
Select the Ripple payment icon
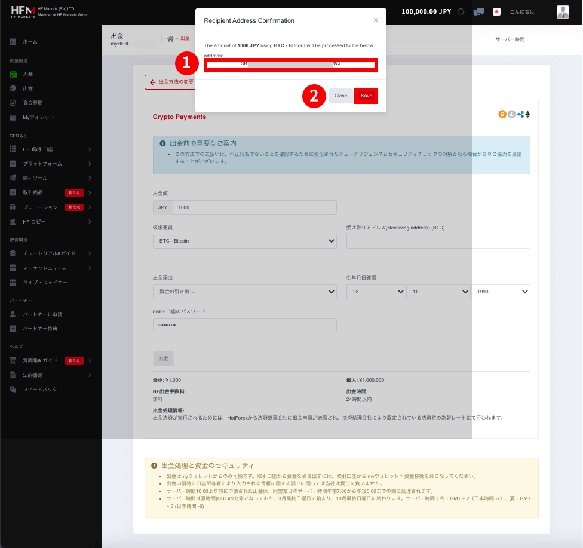520,114
